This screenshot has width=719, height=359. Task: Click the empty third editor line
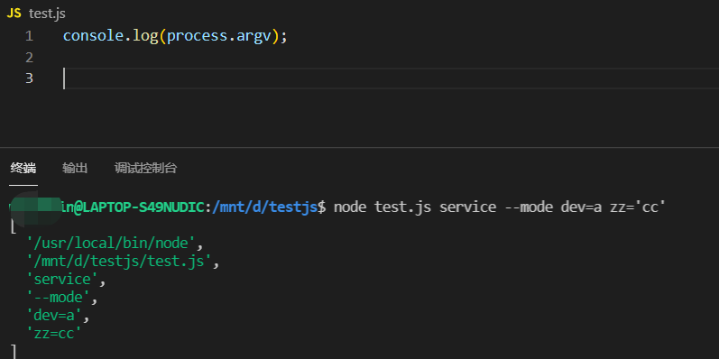[391, 78]
